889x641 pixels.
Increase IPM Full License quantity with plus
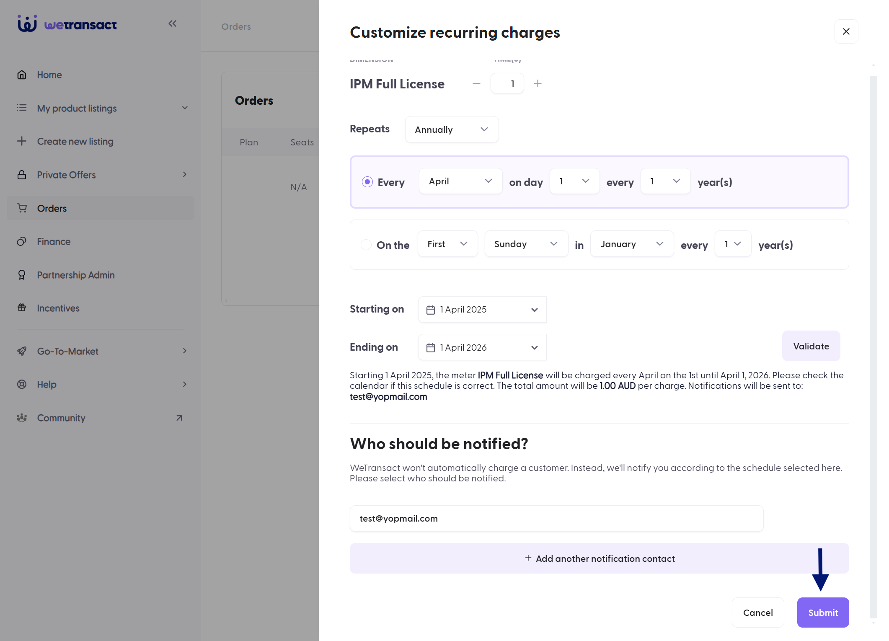(538, 84)
